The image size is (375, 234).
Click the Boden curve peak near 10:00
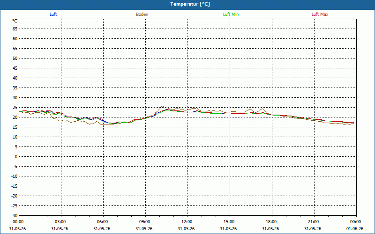[x=162, y=106]
